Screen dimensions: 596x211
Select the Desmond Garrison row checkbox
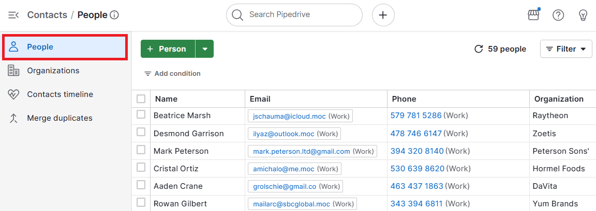(x=141, y=132)
